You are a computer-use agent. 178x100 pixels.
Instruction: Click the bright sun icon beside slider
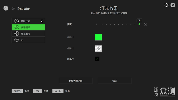[145, 24]
